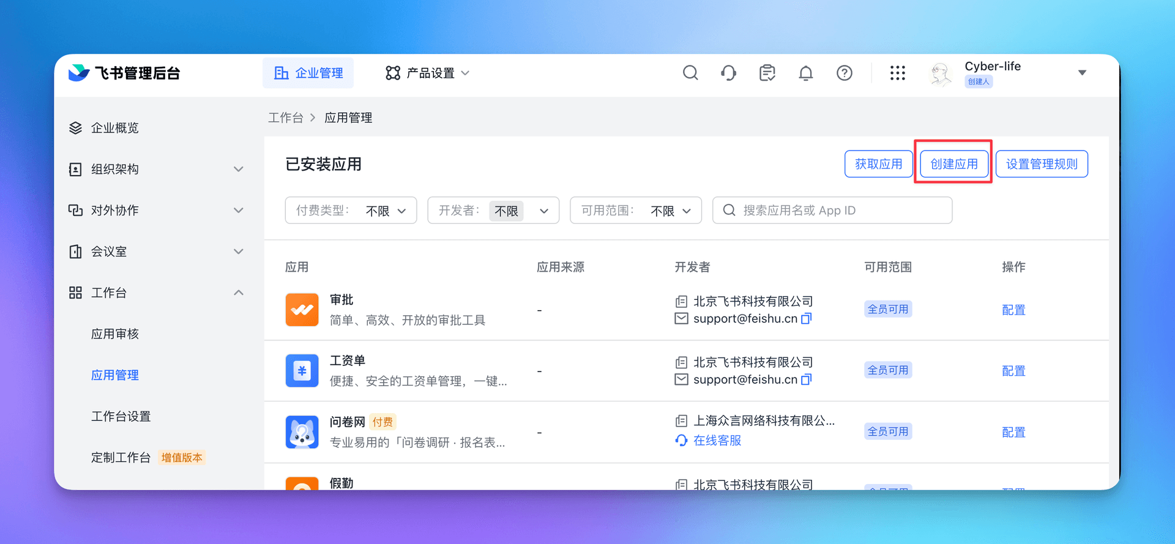Click the 全员可用 tag for 审批
This screenshot has width=1175, height=544.
tap(888, 309)
